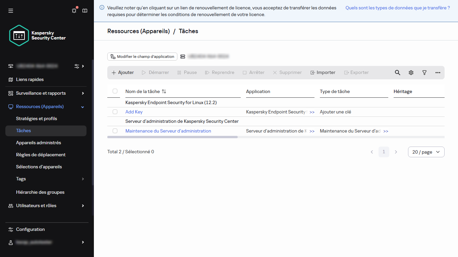Screen dimensions: 458x257
Task: Click Quels sont les types de données link
Action: pyautogui.click(x=398, y=8)
